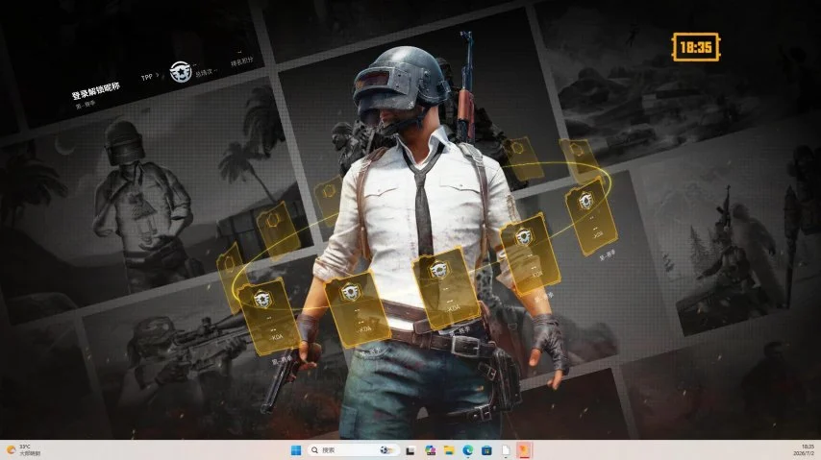This screenshot has width=821, height=460.
Task: Open the blank document taskbar app
Action: (x=506, y=450)
